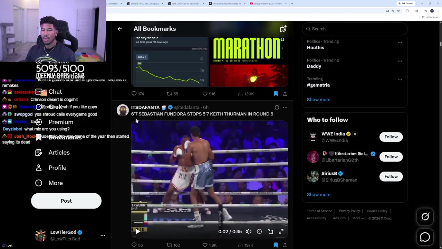Toggle like on the Marathon post (916)
Screen dimensions: 442x249
click(x=209, y=94)
